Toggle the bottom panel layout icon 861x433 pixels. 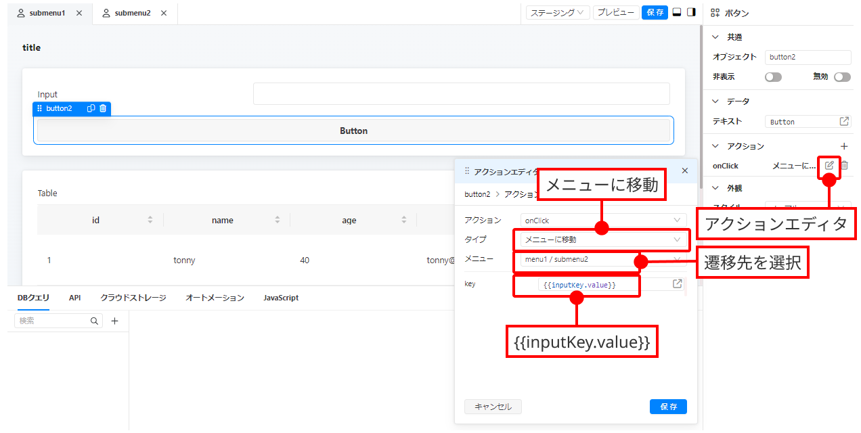[x=676, y=12]
